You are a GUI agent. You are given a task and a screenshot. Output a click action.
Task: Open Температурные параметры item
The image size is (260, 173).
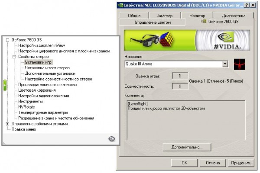click(43, 113)
